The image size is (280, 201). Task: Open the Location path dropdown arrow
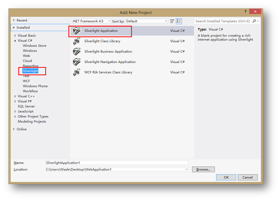187,169
